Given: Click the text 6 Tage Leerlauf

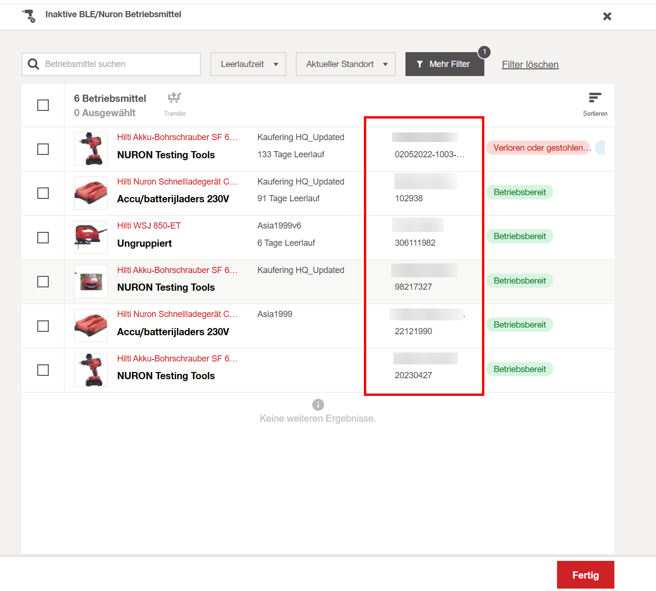Looking at the screenshot, I should pos(286,243).
